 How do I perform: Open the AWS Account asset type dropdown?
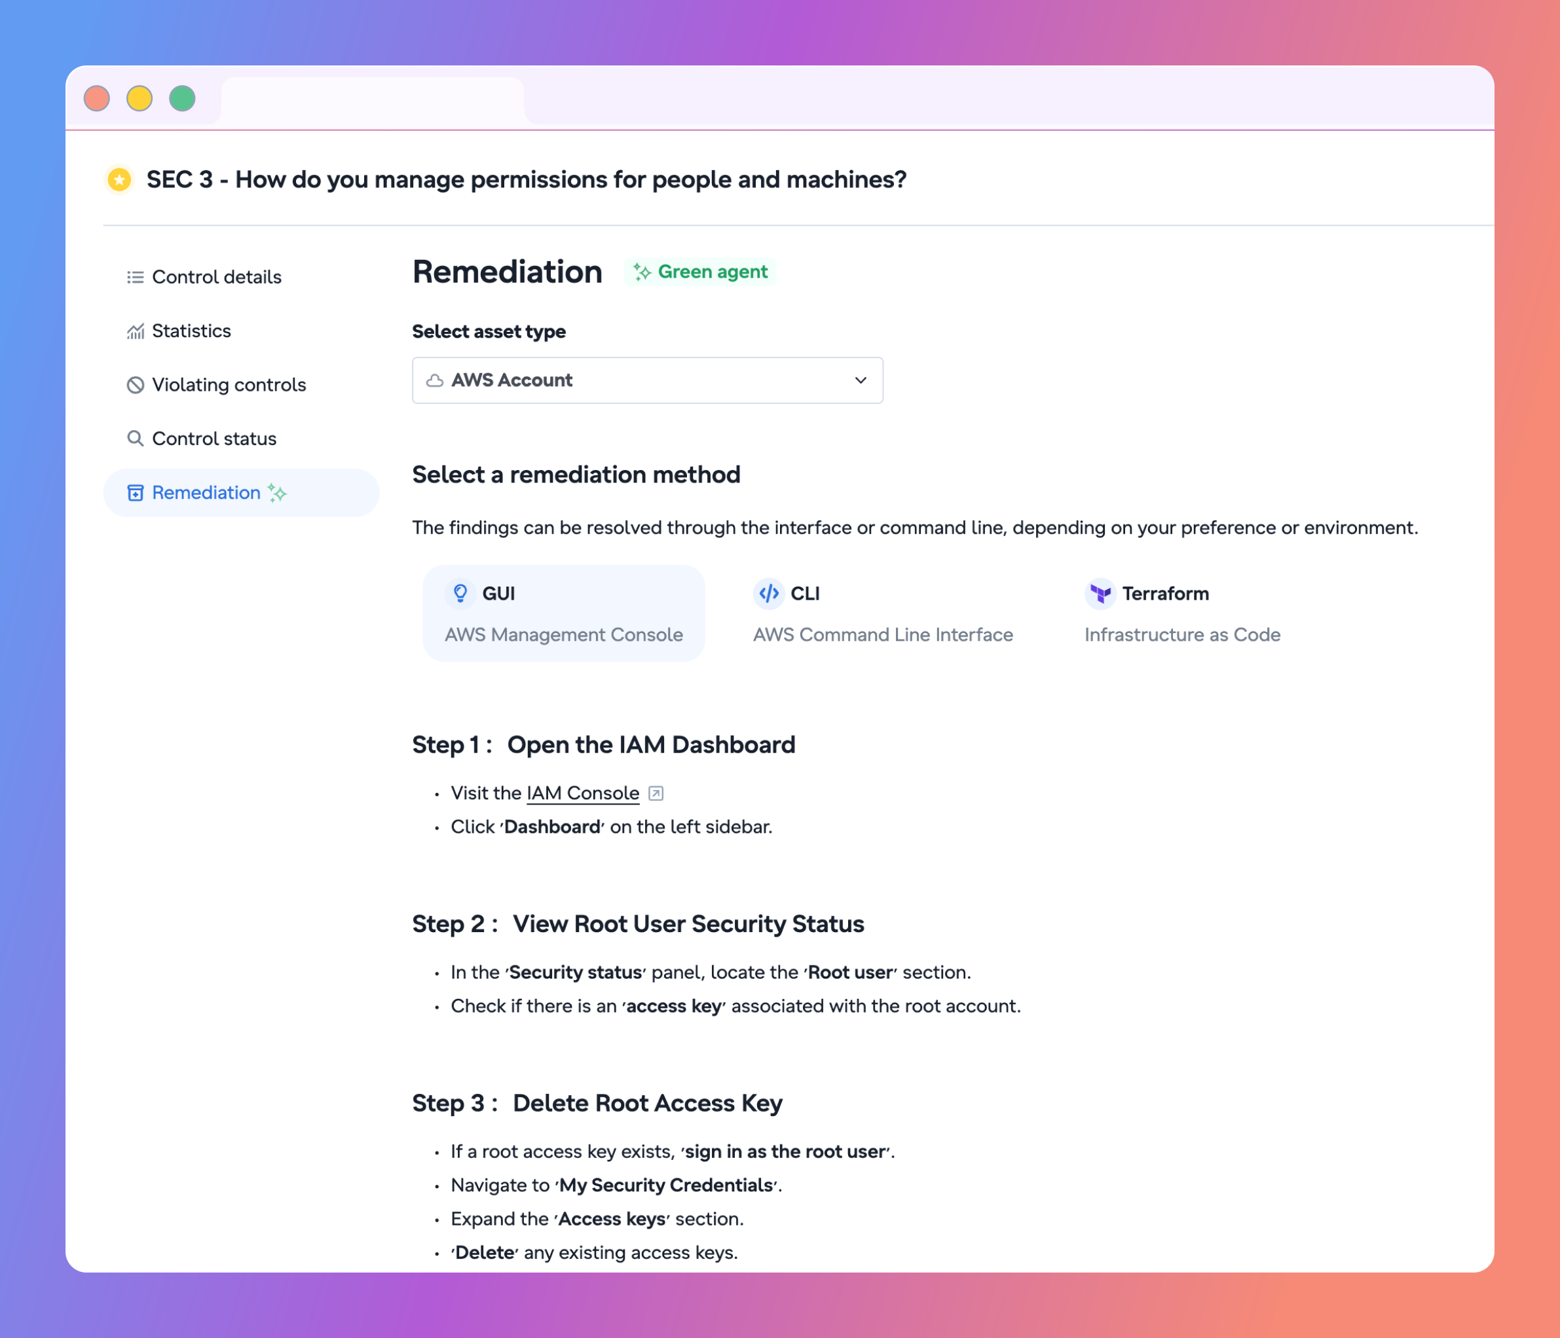[x=648, y=381]
